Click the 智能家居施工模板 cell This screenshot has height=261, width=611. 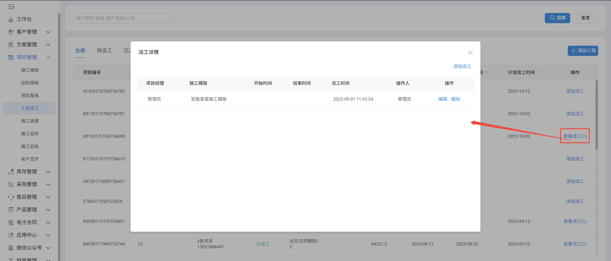pyautogui.click(x=209, y=99)
